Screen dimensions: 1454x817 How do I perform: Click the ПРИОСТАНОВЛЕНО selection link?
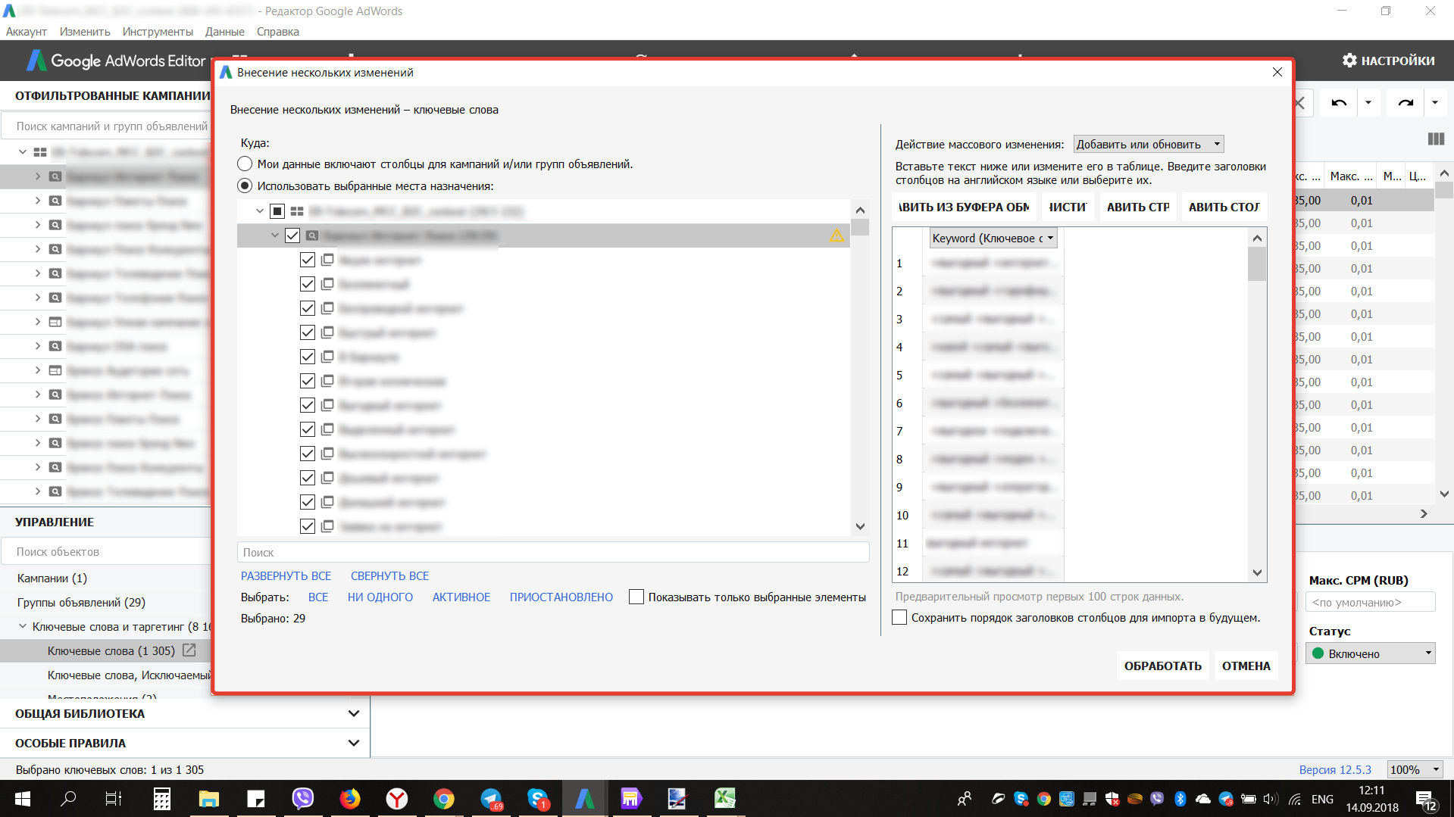pyautogui.click(x=561, y=597)
